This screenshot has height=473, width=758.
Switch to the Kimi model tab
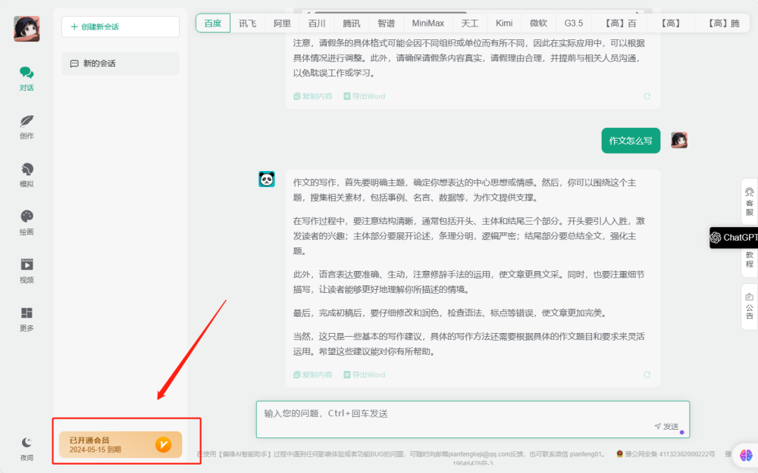point(504,23)
